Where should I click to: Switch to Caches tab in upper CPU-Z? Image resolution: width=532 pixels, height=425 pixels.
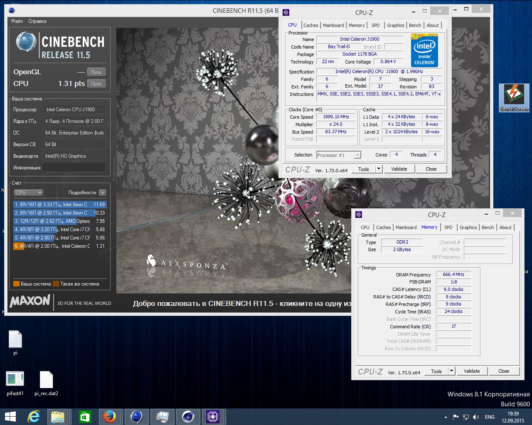click(x=310, y=25)
